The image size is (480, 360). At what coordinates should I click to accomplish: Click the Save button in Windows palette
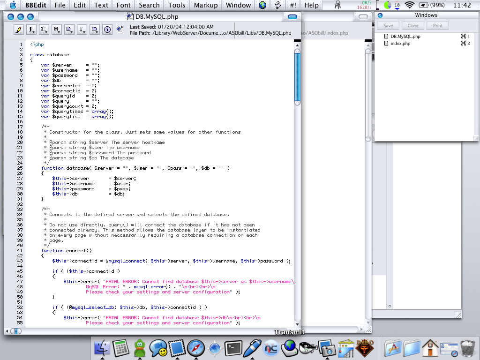[x=388, y=26]
